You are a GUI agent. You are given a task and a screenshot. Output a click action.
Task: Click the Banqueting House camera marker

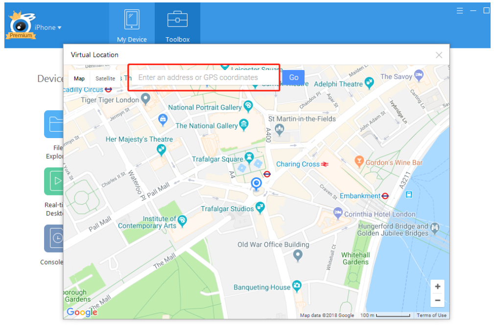[x=297, y=286]
